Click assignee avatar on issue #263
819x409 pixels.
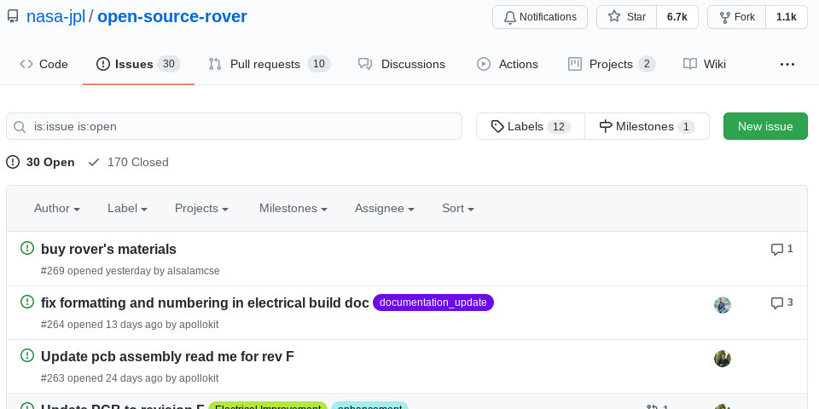pyautogui.click(x=723, y=358)
